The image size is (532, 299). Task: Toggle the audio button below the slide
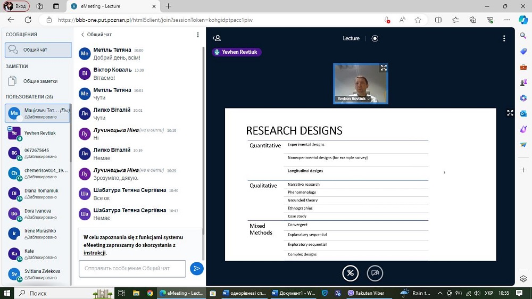350,273
